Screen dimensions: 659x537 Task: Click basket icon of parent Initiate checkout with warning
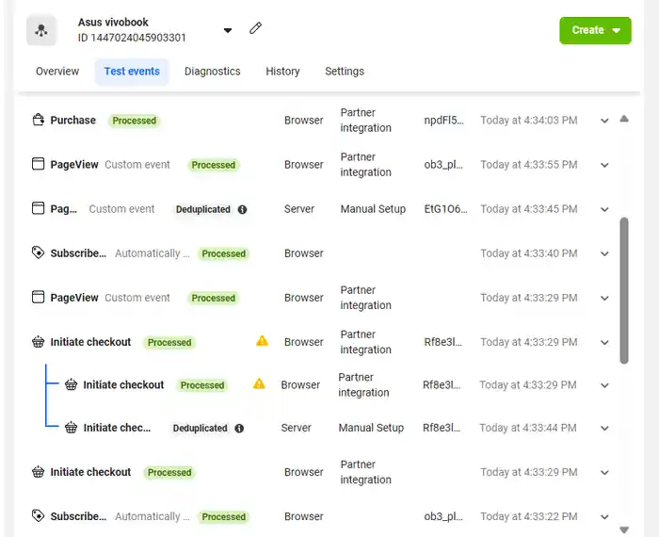(39, 341)
